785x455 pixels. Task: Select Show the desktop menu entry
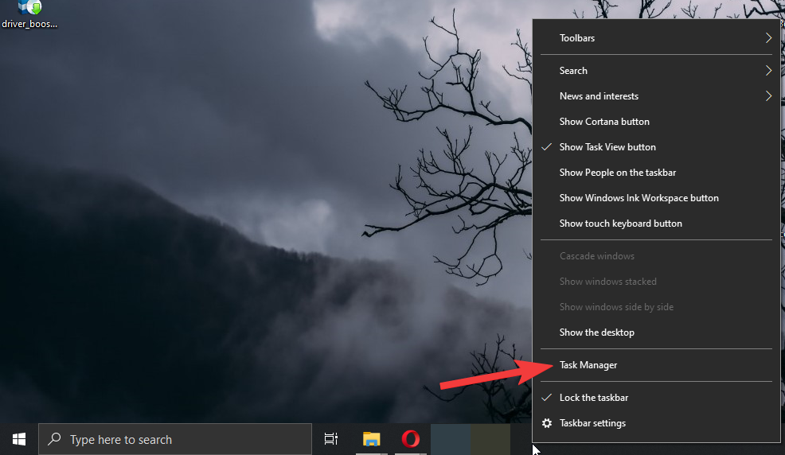point(656,332)
